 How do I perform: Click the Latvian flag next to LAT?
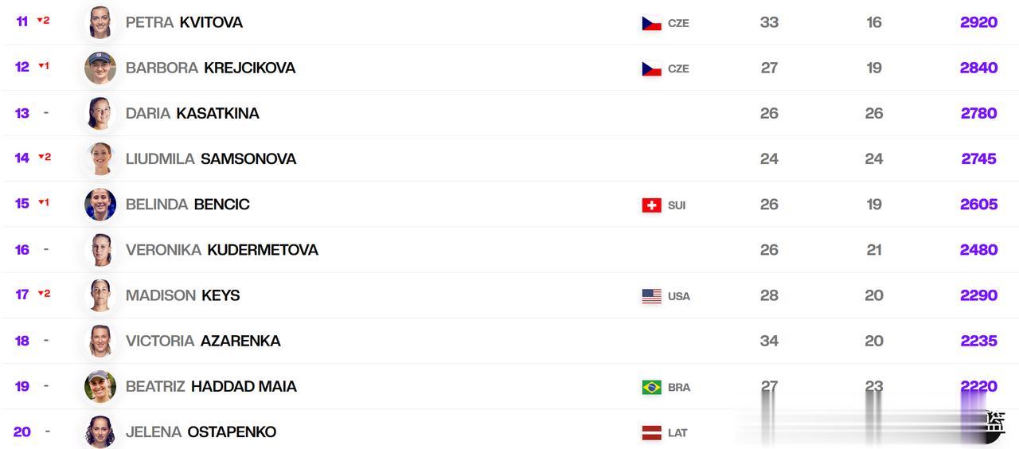651,432
